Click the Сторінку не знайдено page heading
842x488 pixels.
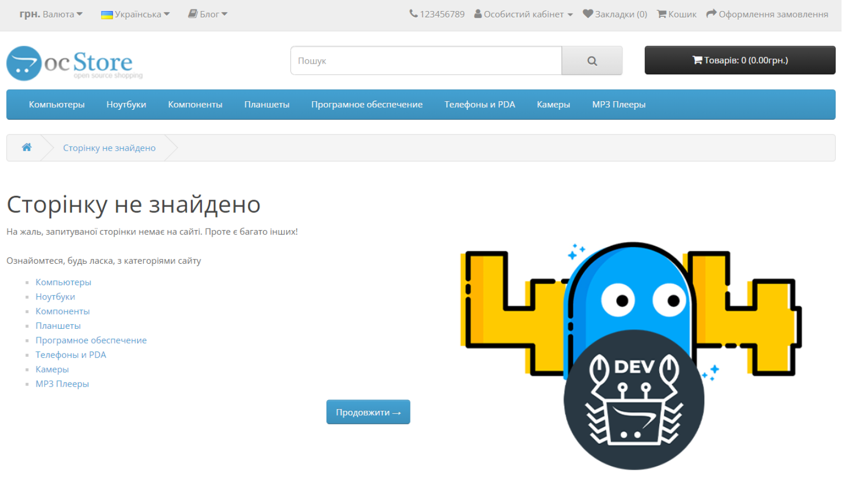[134, 204]
